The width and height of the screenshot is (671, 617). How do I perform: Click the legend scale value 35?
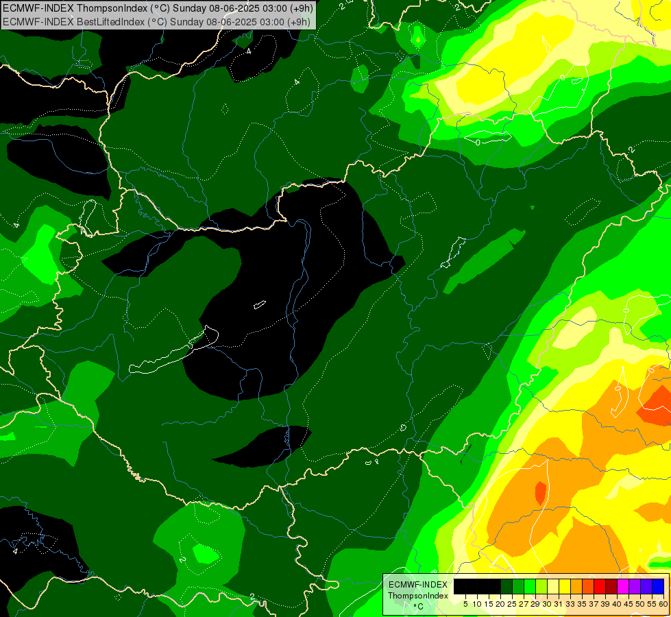point(582,604)
